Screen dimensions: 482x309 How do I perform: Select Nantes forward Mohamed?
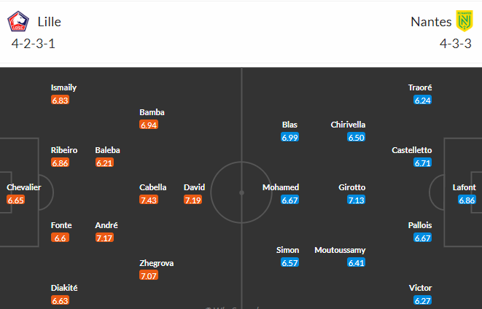click(281, 187)
